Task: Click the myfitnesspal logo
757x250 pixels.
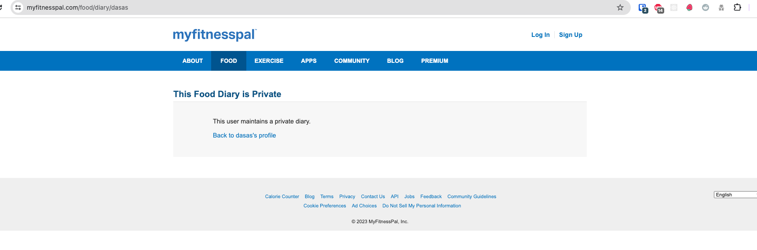Action: 214,35
